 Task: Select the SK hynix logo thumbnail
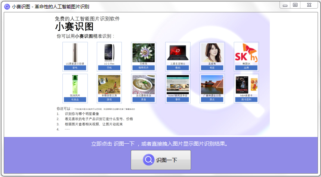pos(246,53)
